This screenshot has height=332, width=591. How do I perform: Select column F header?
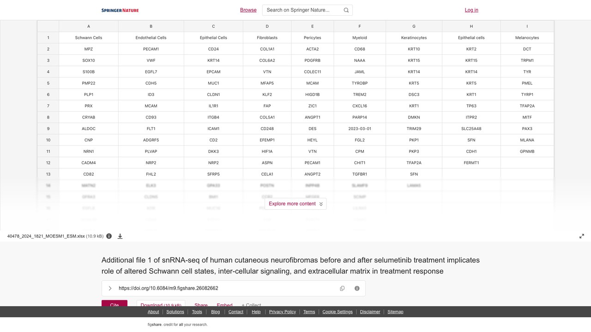pos(360,26)
